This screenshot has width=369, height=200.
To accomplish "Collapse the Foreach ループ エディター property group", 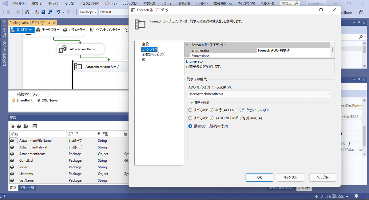I will tap(187, 45).
